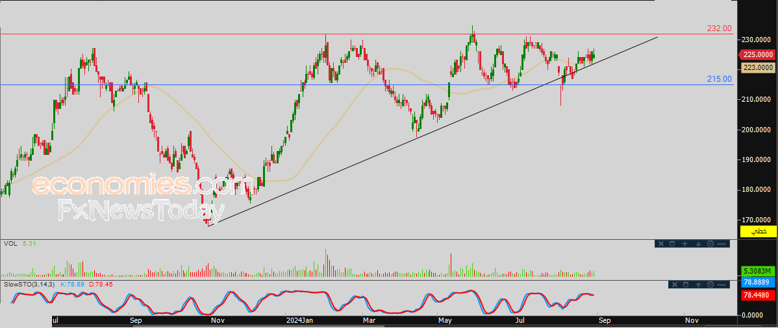Click the first Nov label on time axis
The image size is (778, 328).
click(218, 321)
